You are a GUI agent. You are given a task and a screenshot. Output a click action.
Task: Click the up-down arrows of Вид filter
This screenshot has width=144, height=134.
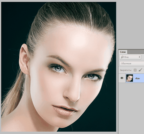click(x=139, y=57)
